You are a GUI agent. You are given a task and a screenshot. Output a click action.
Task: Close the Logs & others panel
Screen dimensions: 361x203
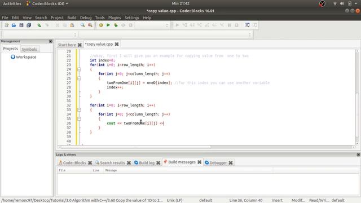358,155
